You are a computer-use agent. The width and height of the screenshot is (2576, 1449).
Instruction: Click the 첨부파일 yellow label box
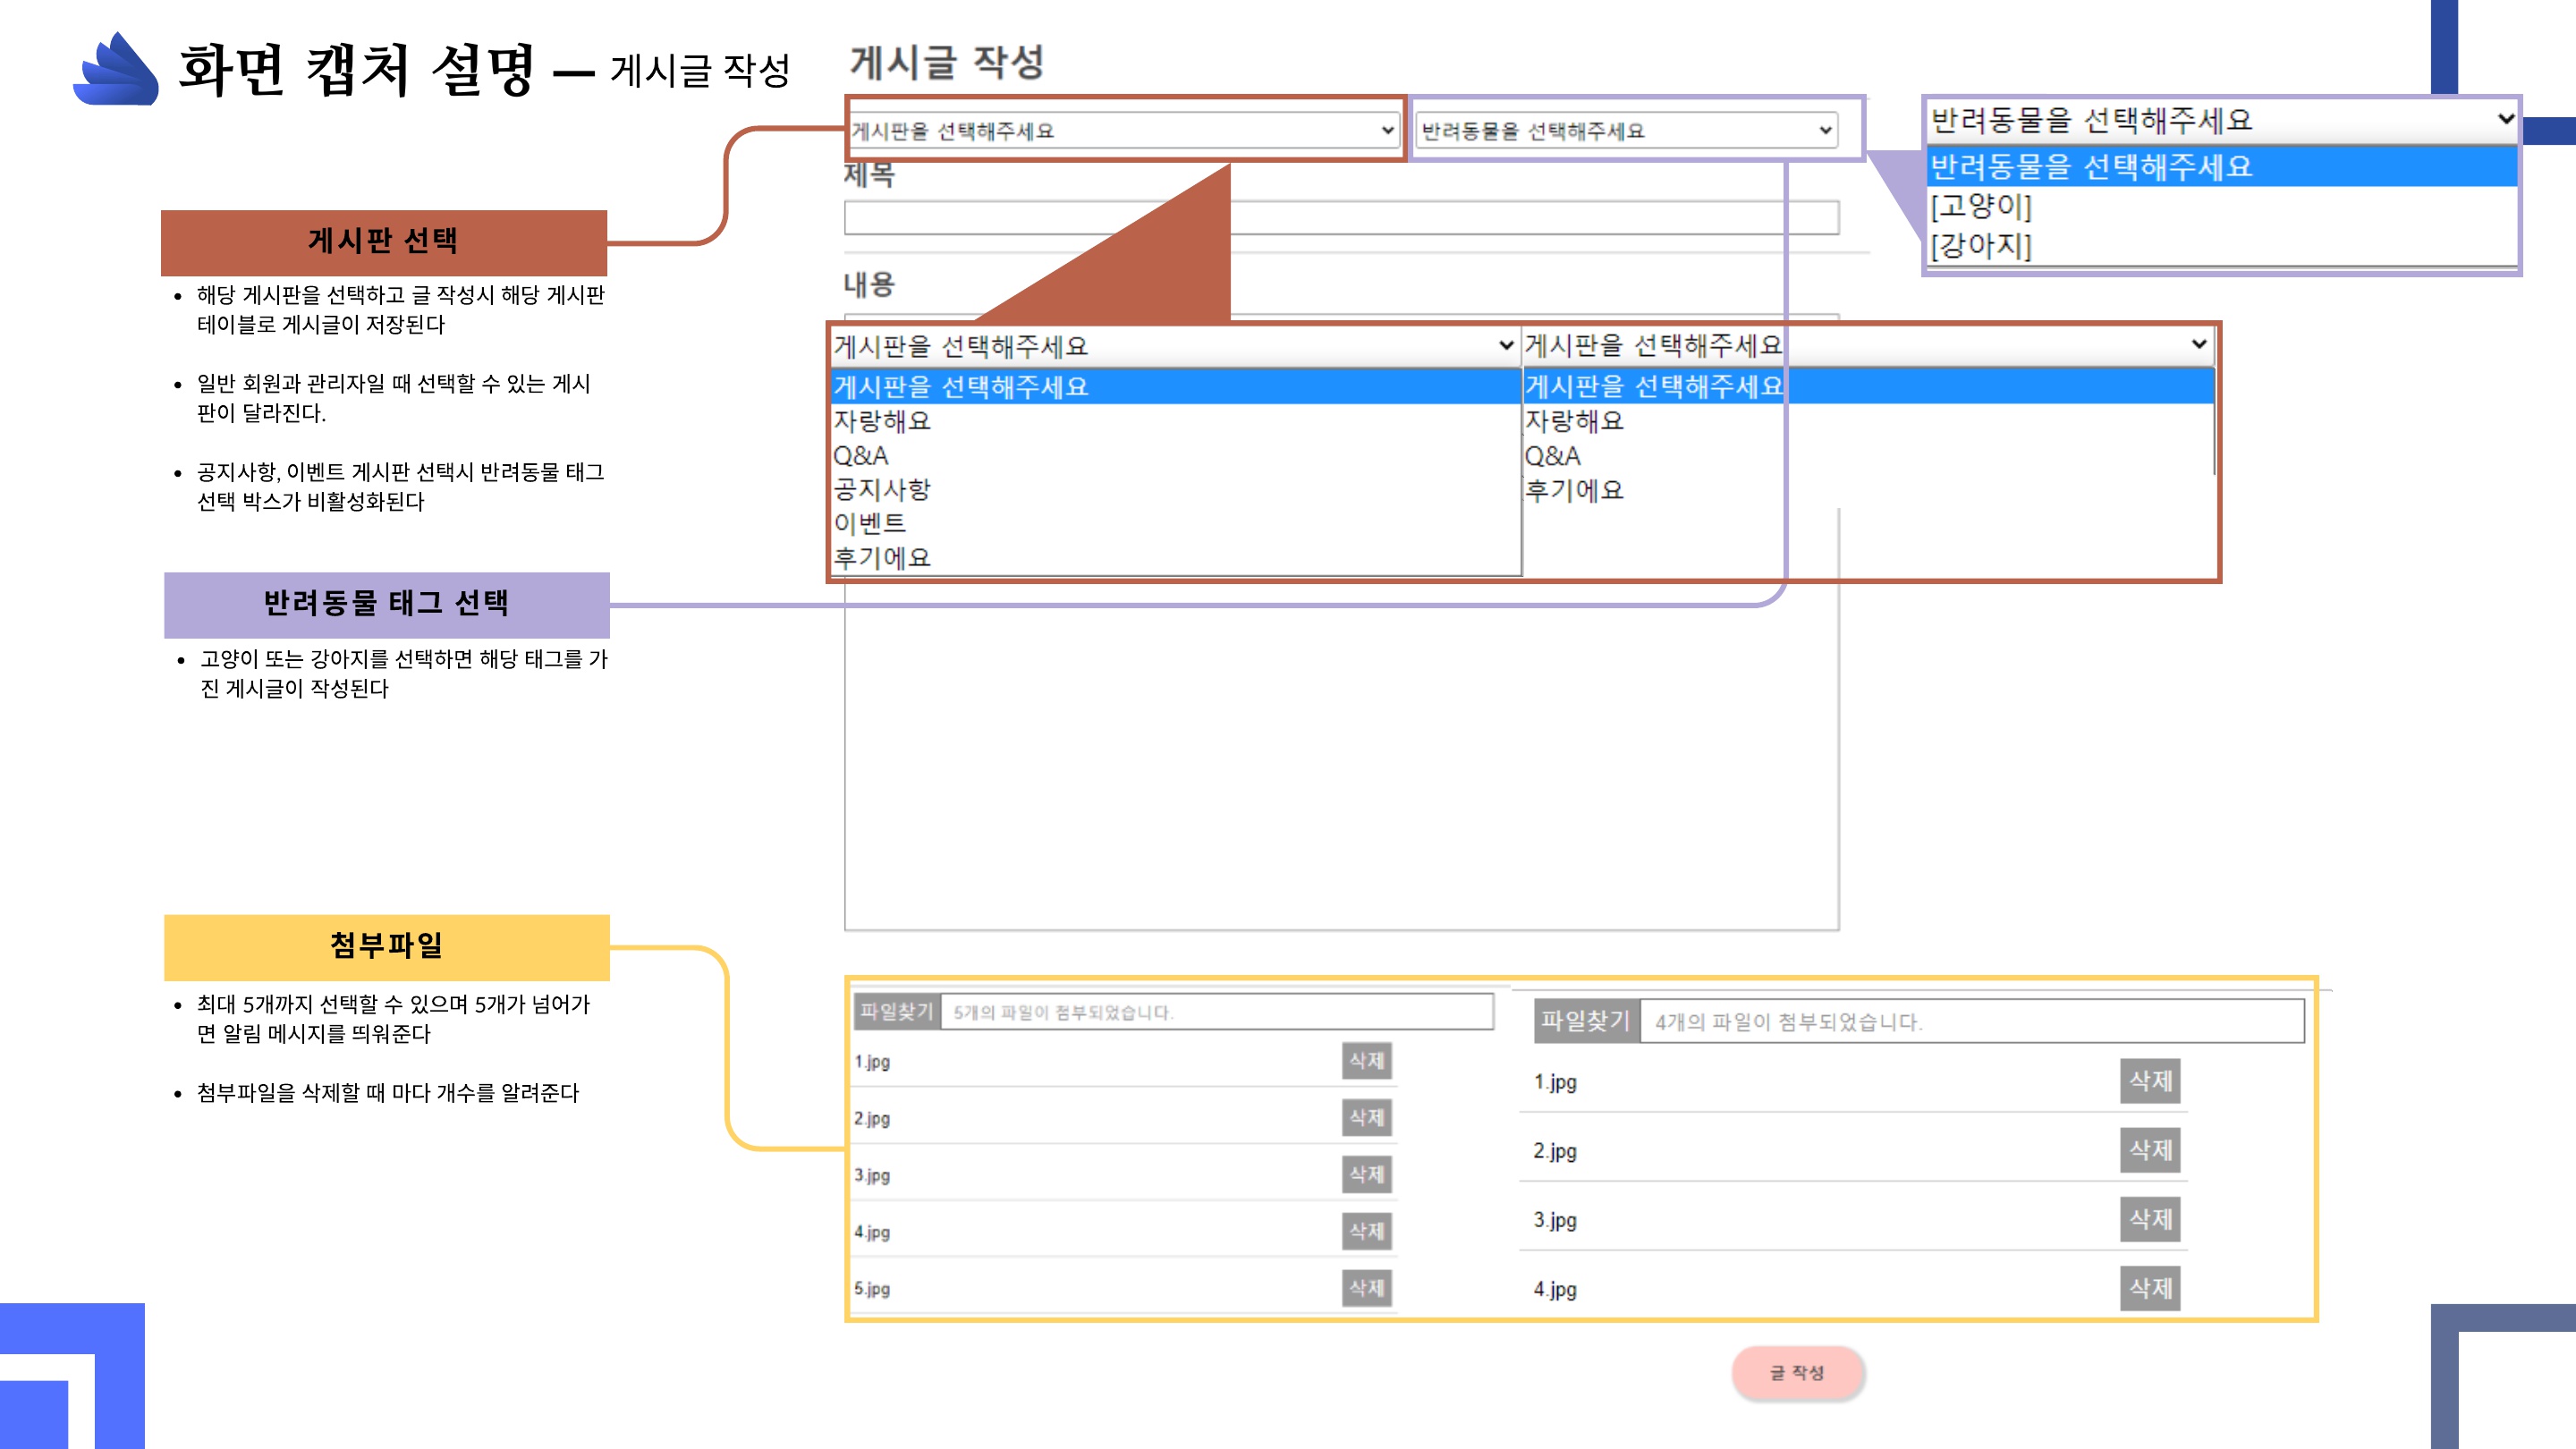click(386, 946)
